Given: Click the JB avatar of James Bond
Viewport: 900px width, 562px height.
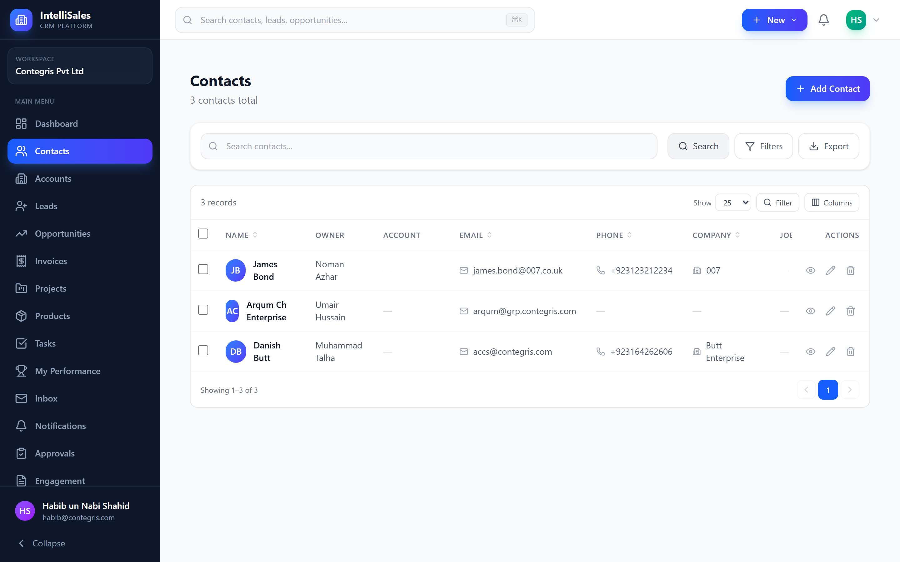Looking at the screenshot, I should coord(236,270).
